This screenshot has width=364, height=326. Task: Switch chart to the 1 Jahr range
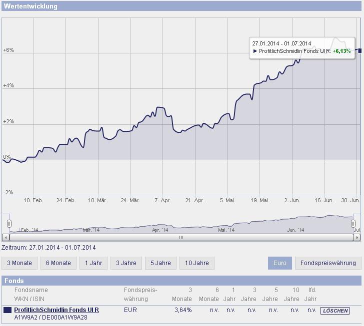93,263
